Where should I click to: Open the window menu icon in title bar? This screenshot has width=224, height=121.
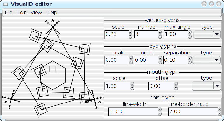(6, 4)
